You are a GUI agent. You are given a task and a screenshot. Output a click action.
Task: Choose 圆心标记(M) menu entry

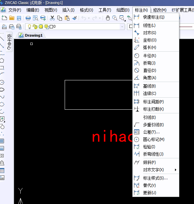point(156,139)
